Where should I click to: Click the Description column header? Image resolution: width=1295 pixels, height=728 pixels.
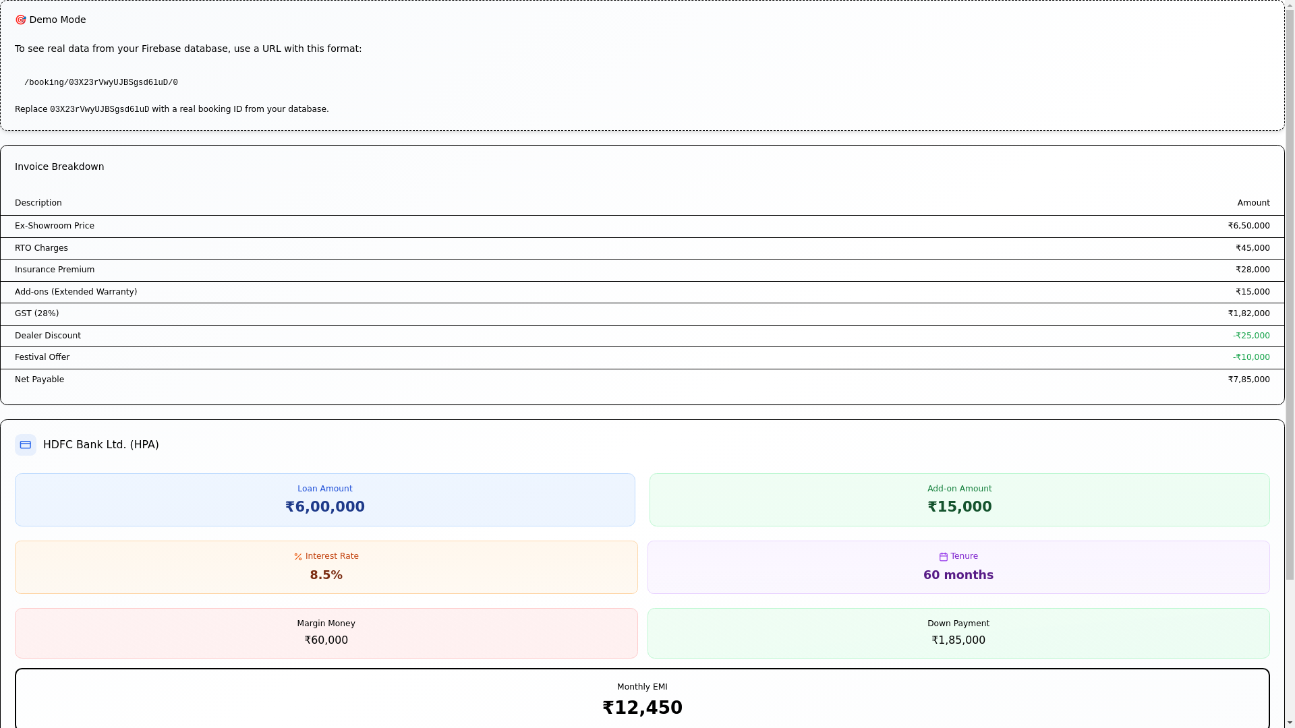tap(38, 203)
